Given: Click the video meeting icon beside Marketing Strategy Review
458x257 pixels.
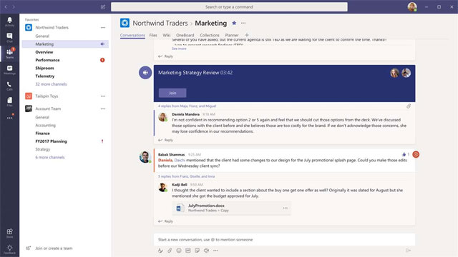Looking at the screenshot, I should [x=145, y=73].
